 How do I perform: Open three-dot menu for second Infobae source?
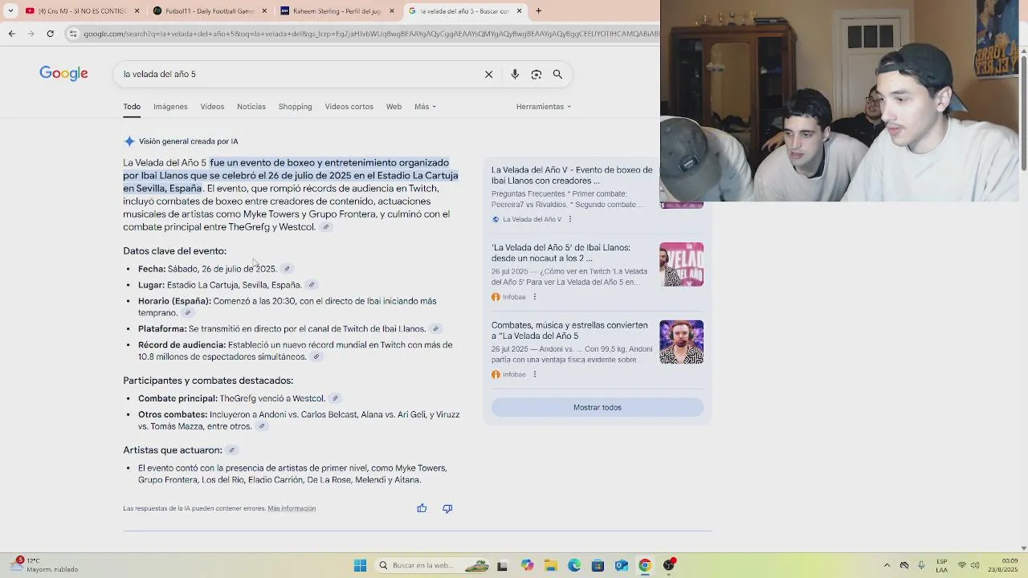tap(535, 375)
